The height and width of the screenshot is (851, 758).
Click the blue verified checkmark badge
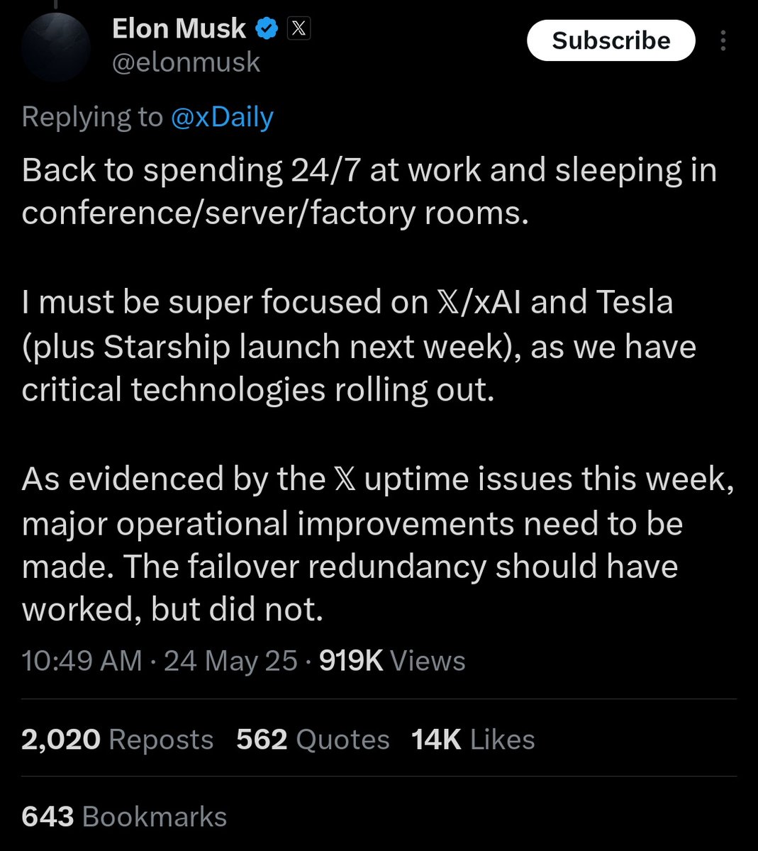[x=265, y=28]
